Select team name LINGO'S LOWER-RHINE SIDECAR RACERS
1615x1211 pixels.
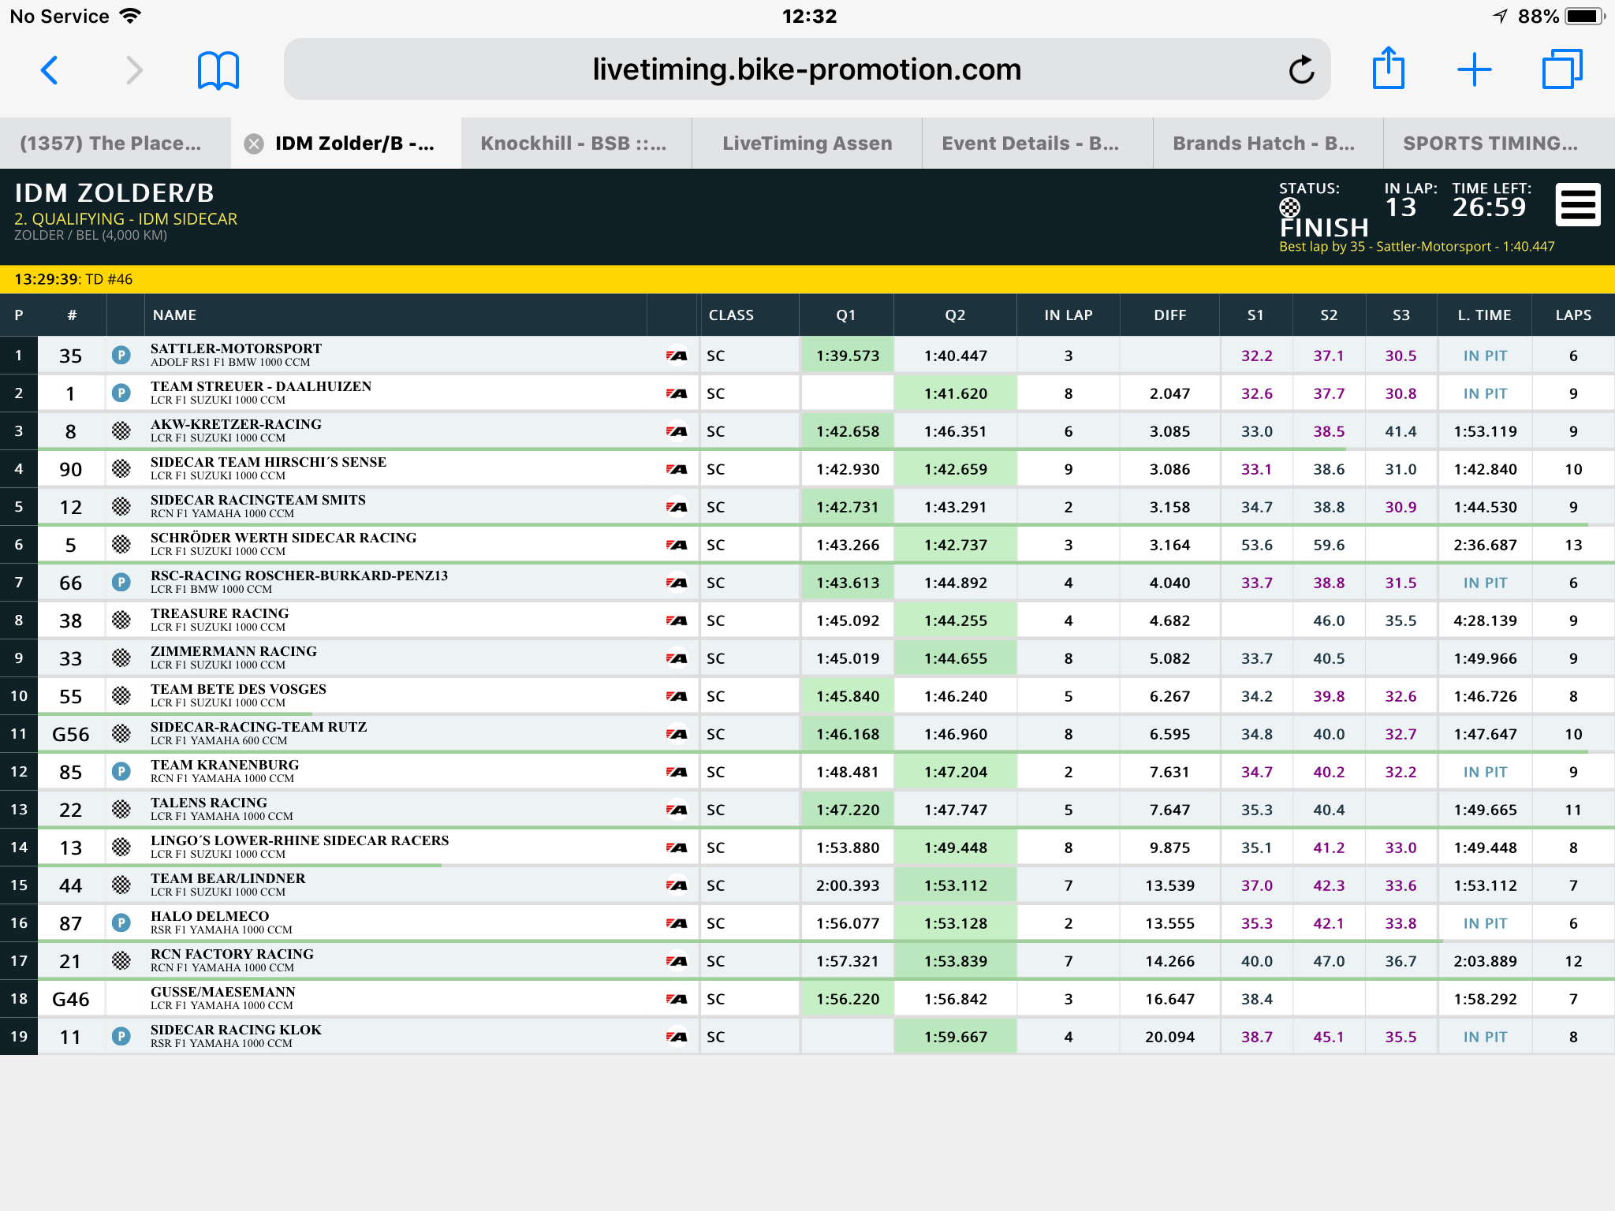click(x=300, y=840)
